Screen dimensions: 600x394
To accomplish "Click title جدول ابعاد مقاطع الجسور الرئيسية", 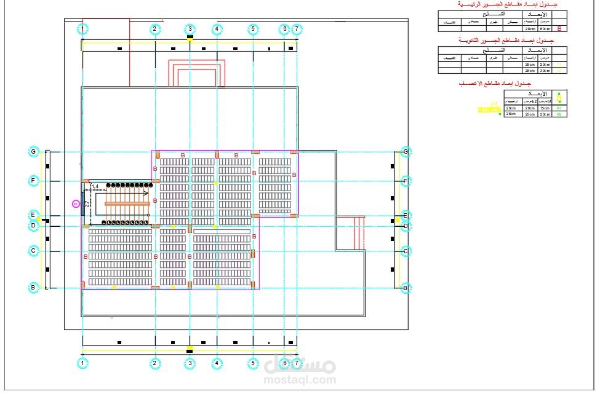I will click(508, 4).
